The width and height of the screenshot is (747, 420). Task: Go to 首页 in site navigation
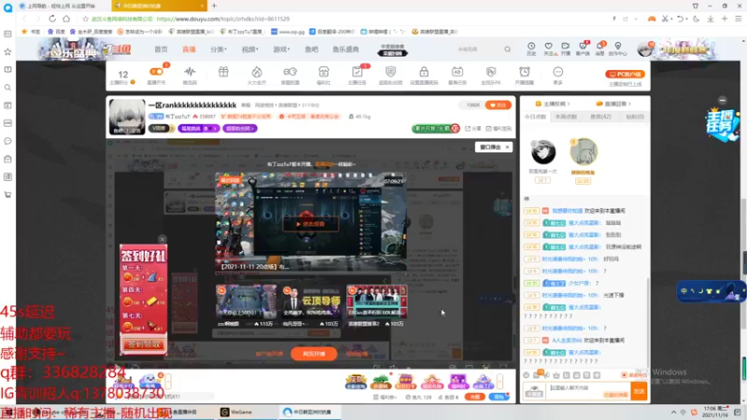point(161,49)
